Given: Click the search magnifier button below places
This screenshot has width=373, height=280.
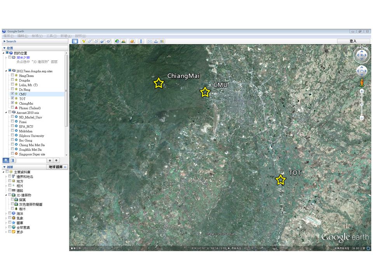Looking at the screenshot, I should [x=6, y=161].
